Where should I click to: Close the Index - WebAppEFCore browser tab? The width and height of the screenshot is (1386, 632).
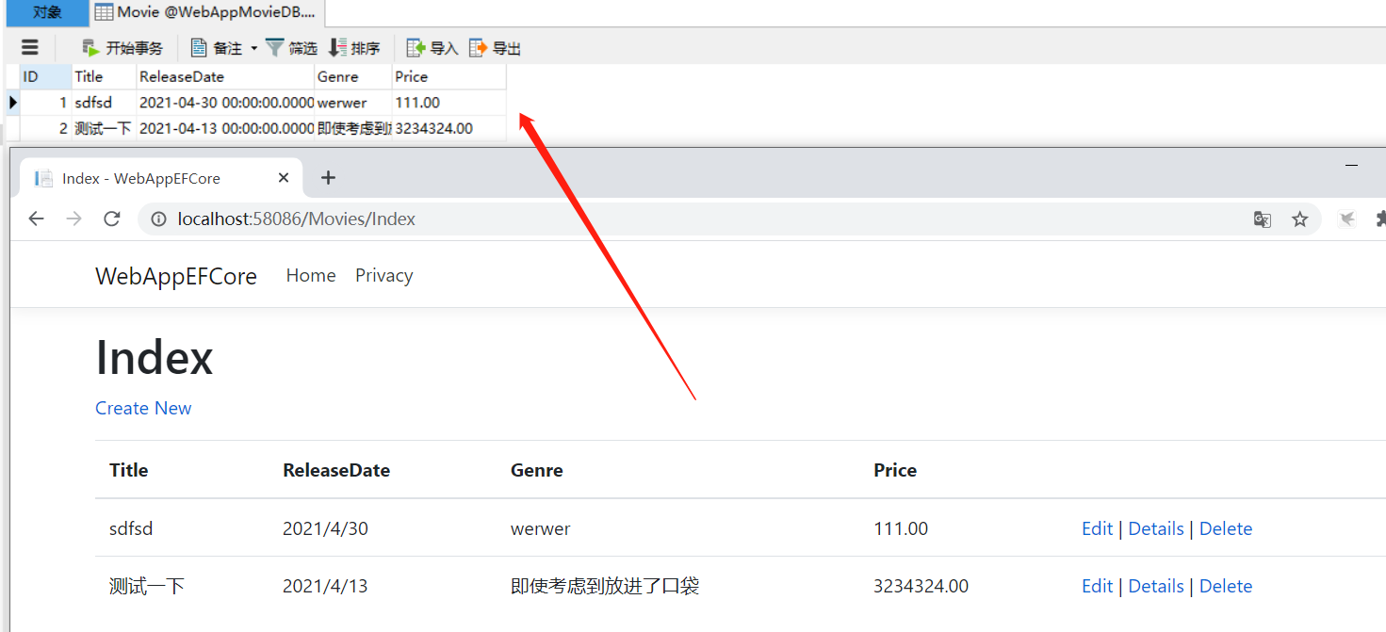point(284,178)
